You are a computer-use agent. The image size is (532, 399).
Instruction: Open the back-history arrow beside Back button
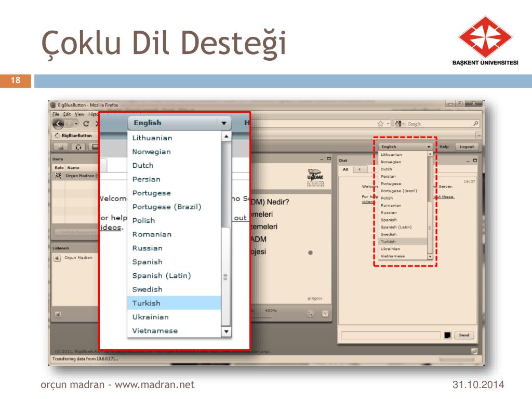(x=76, y=124)
